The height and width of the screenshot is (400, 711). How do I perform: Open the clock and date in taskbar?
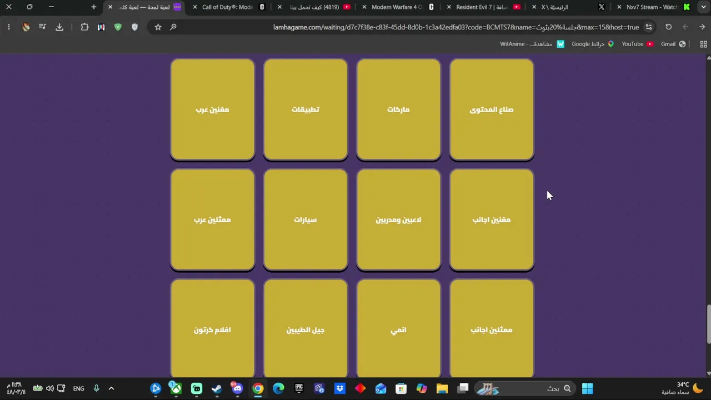pyautogui.click(x=16, y=388)
